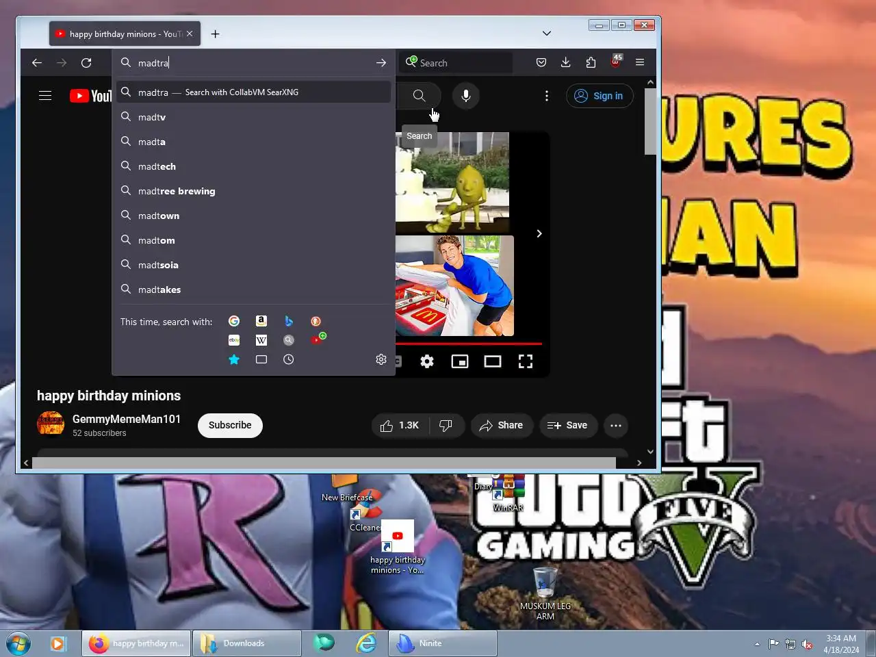Viewport: 876px width, 657px height.
Task: Open uBlock Origin extension with 45 badge
Action: (615, 62)
